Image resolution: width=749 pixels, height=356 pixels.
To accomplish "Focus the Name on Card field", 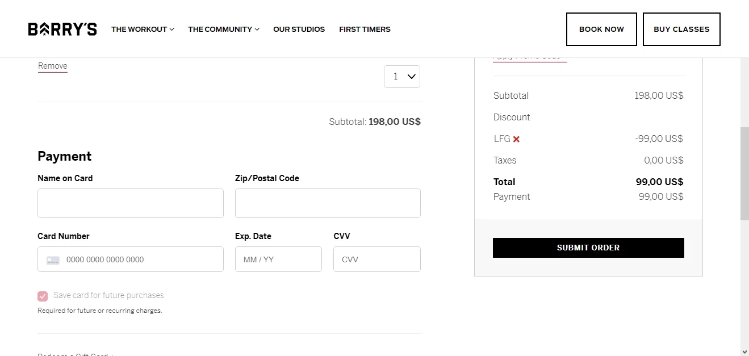I will click(131, 203).
